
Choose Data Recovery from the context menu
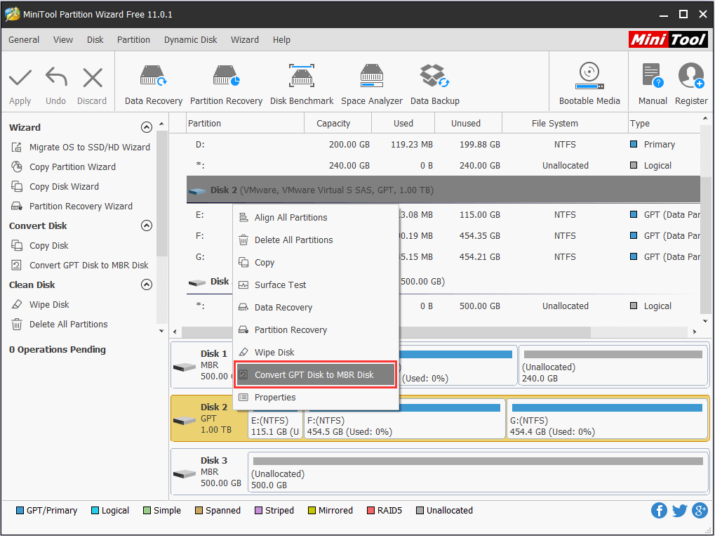316,307
